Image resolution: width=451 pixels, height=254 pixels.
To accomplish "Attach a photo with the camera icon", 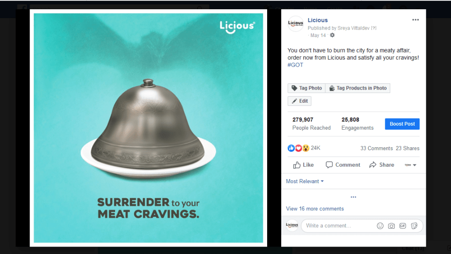I will click(391, 226).
